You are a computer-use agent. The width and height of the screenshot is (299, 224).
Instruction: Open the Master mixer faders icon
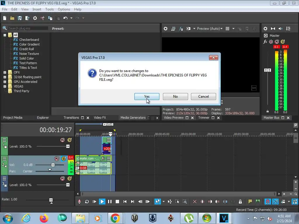(x=288, y=29)
